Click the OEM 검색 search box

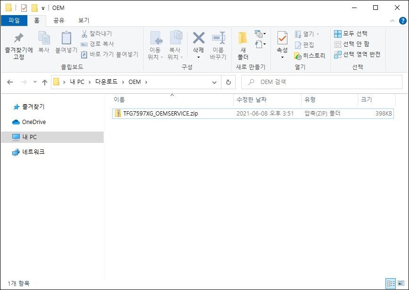pyautogui.click(x=322, y=82)
